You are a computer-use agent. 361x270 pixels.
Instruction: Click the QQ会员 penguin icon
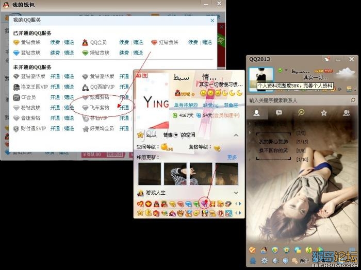click(x=85, y=43)
